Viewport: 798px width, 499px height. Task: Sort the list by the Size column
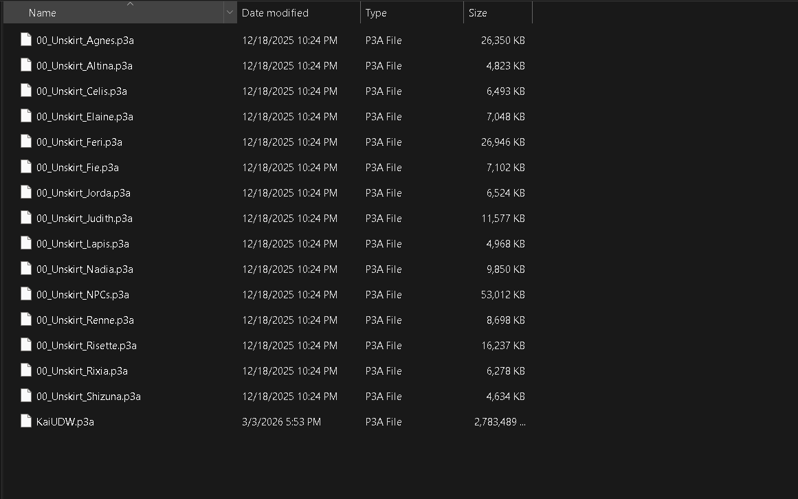pos(498,13)
